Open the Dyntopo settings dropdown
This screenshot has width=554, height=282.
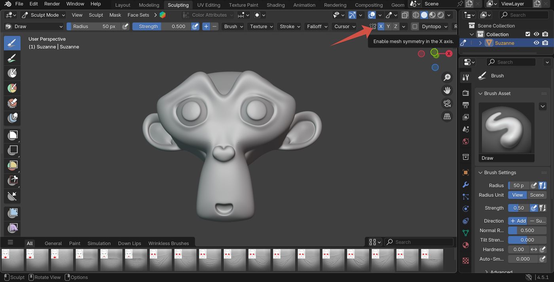click(x=434, y=26)
